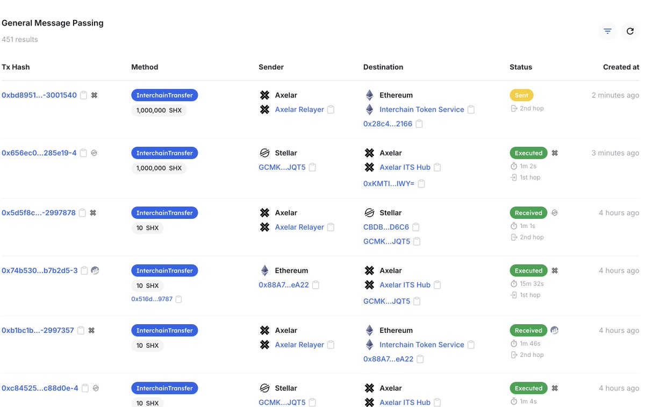
Task: Open transaction 0xc84525...c88d0e-4
Action: [x=40, y=388]
